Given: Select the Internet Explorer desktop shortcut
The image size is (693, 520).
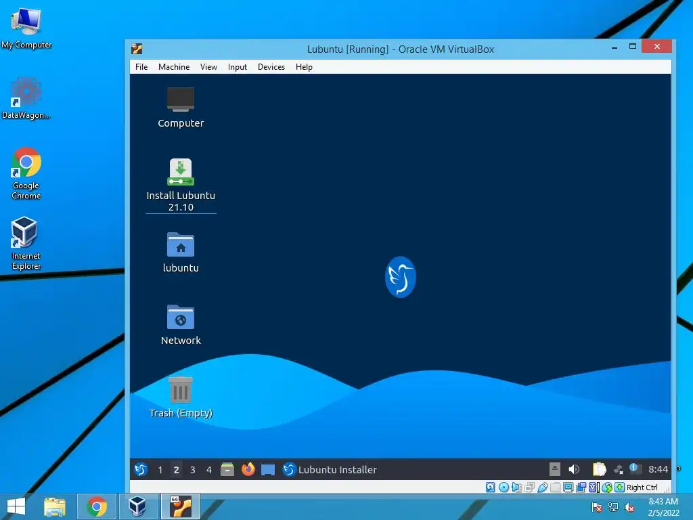Looking at the screenshot, I should 26,243.
